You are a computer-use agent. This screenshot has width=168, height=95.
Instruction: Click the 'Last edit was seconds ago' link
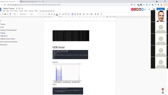point(47,11)
